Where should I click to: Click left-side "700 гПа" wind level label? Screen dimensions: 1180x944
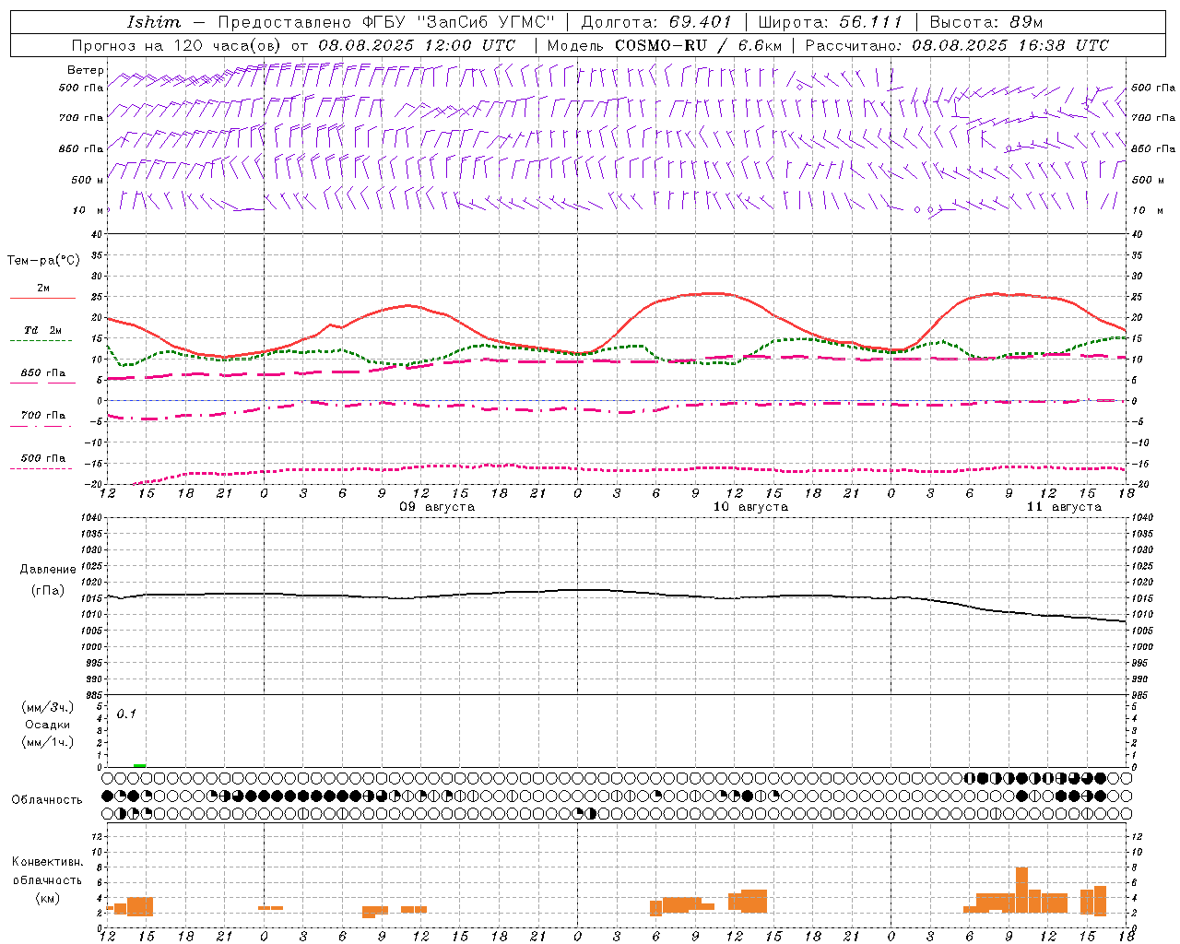(x=81, y=118)
